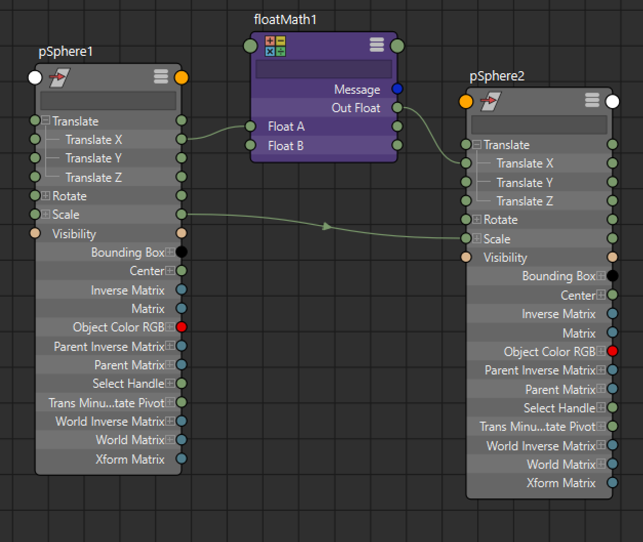
Task: Select pSphere2 Translate Z attribute row
Action: tap(539, 201)
